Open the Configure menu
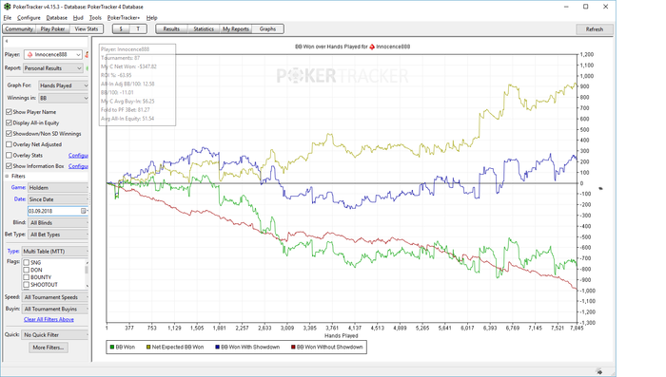The width and height of the screenshot is (666, 377). coord(29,18)
